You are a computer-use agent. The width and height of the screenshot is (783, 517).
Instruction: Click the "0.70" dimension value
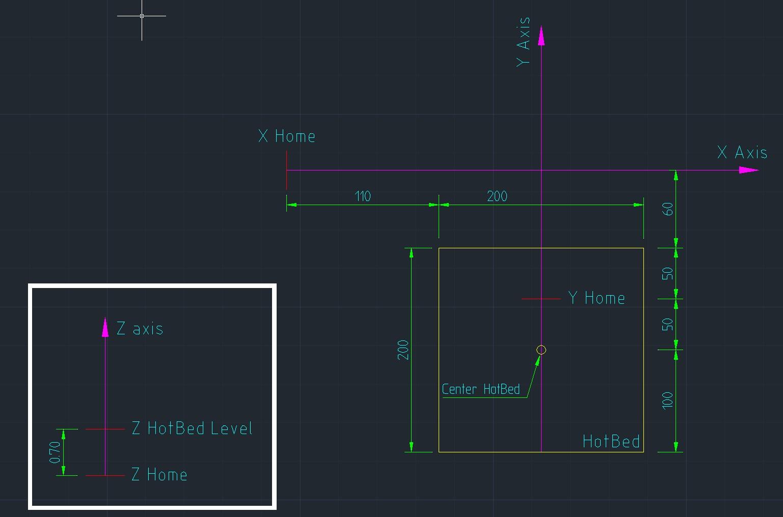(x=55, y=452)
